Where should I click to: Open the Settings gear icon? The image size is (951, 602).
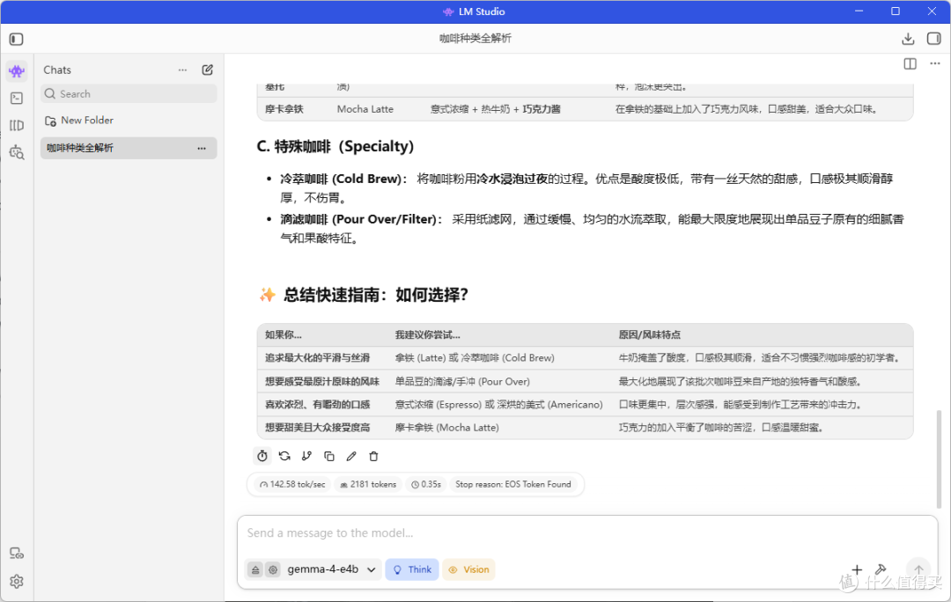coord(17,582)
